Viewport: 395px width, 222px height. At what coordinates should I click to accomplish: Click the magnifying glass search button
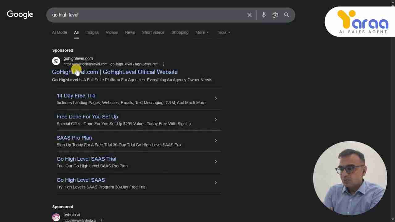pos(287,15)
